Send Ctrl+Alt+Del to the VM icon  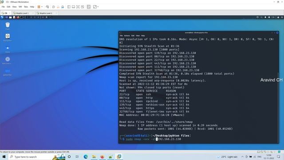coord(47,7)
